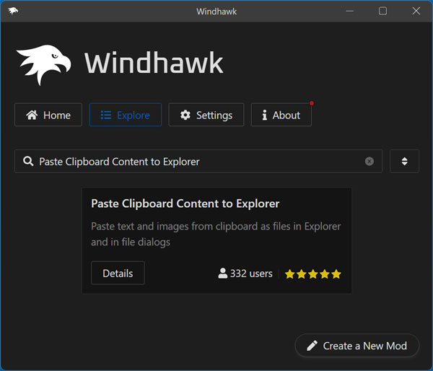This screenshot has height=371, width=433.
Task: Open the About tab
Action: 281,115
